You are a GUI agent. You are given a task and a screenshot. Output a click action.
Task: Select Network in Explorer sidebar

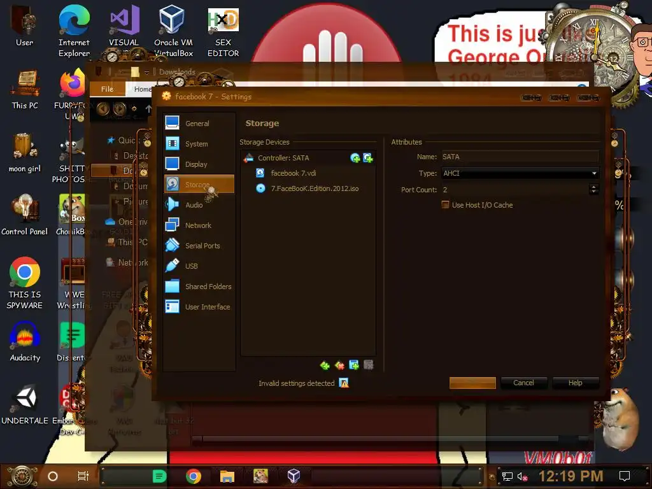tap(127, 262)
